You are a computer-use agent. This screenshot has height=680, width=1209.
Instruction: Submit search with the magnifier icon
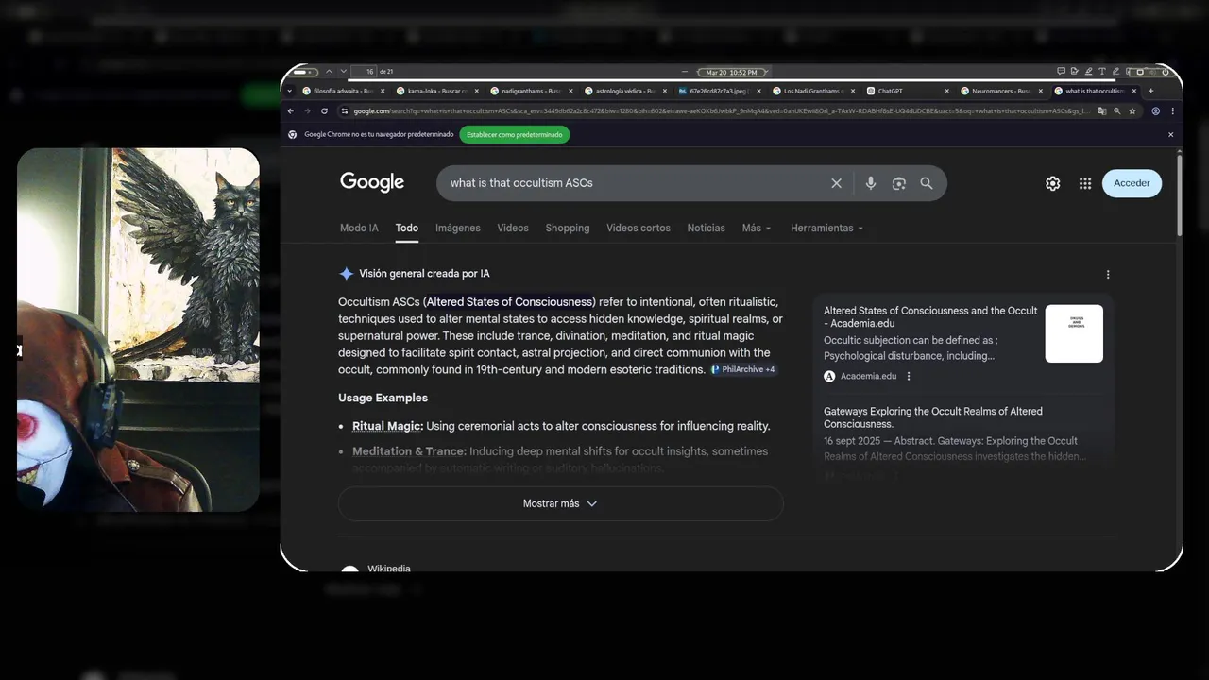point(927,183)
